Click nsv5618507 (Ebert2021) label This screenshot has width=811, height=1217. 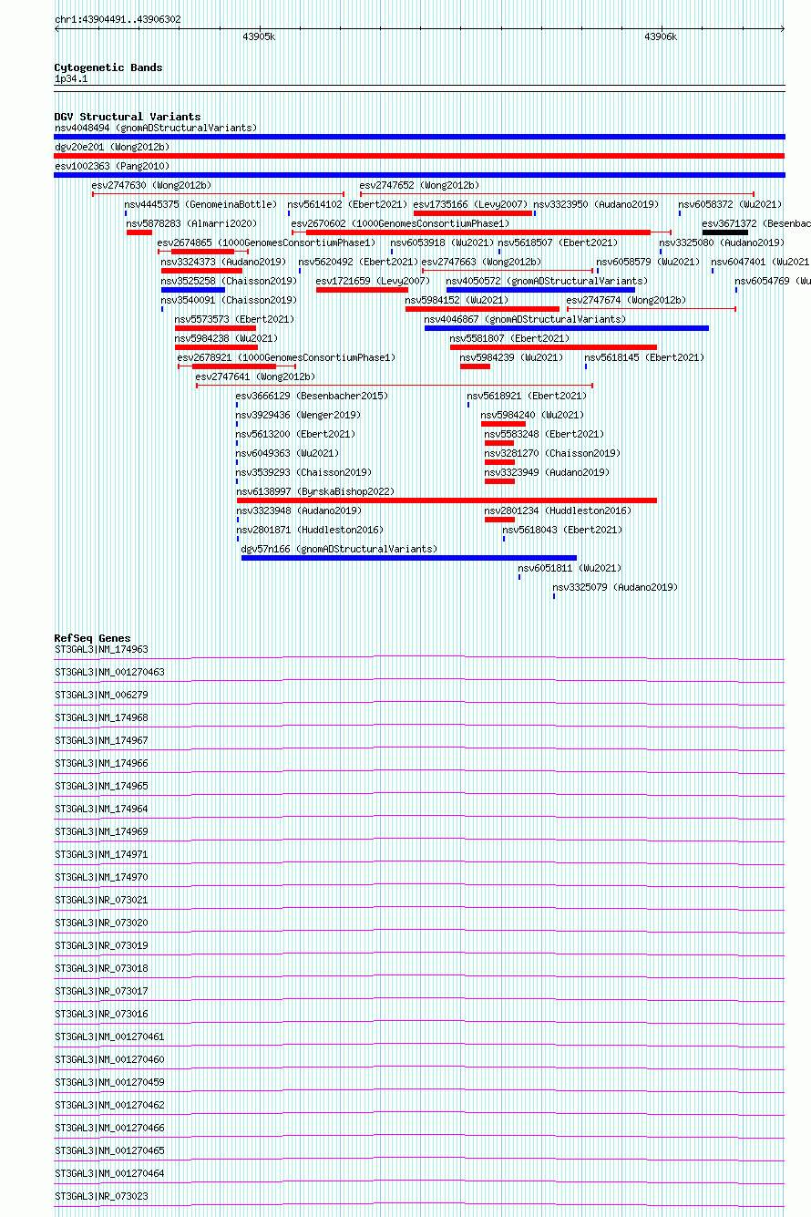[559, 242]
